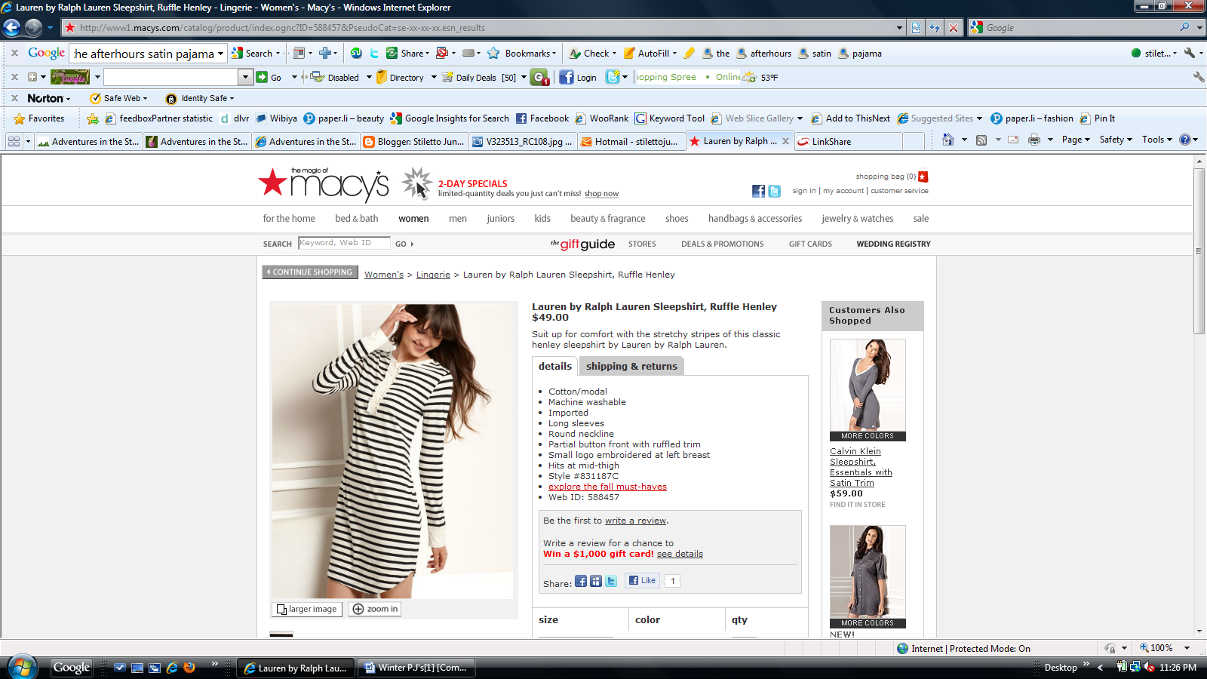The image size is (1207, 679).
Task: Refresh the page from the address bar
Action: point(935,28)
